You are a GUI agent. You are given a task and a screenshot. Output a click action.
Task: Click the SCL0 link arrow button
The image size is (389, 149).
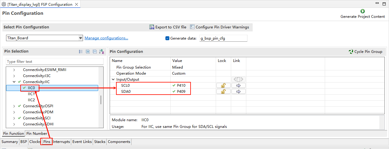[238, 86]
